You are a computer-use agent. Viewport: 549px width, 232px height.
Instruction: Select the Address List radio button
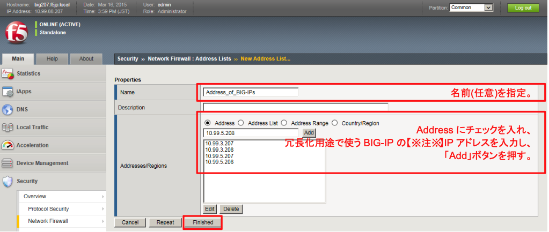pos(240,123)
